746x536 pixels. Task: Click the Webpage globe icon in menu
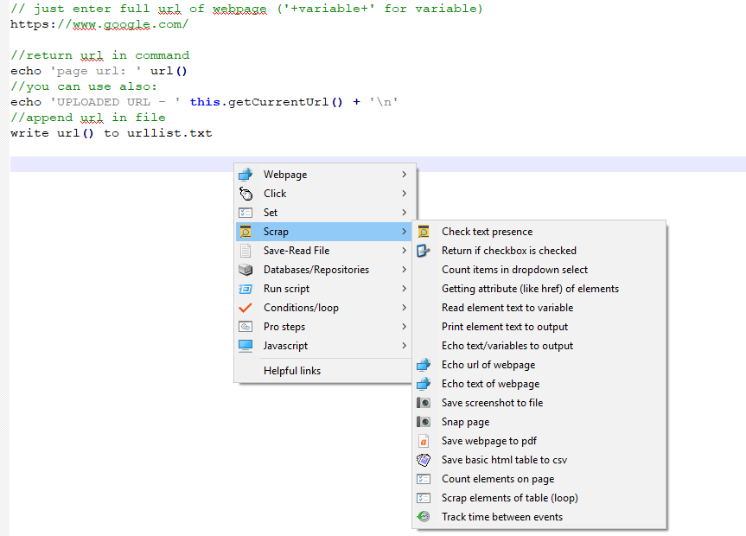tap(245, 175)
